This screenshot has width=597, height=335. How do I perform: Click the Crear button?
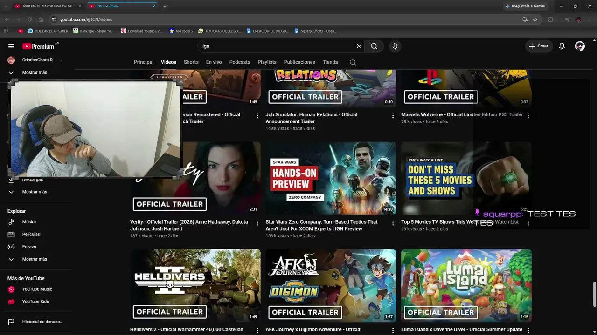click(539, 46)
